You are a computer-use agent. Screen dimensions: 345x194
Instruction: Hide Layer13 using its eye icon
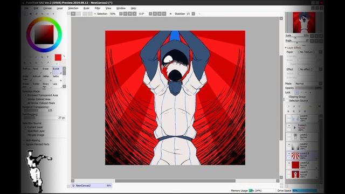pyautogui.click(x=289, y=154)
